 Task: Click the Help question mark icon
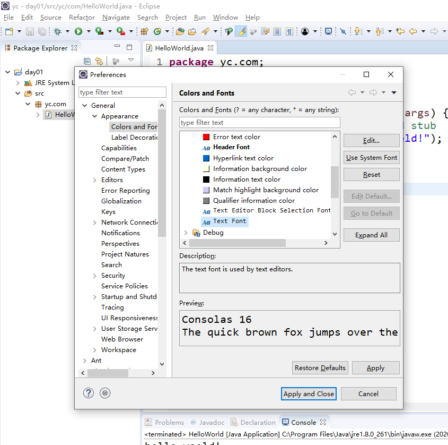click(89, 393)
